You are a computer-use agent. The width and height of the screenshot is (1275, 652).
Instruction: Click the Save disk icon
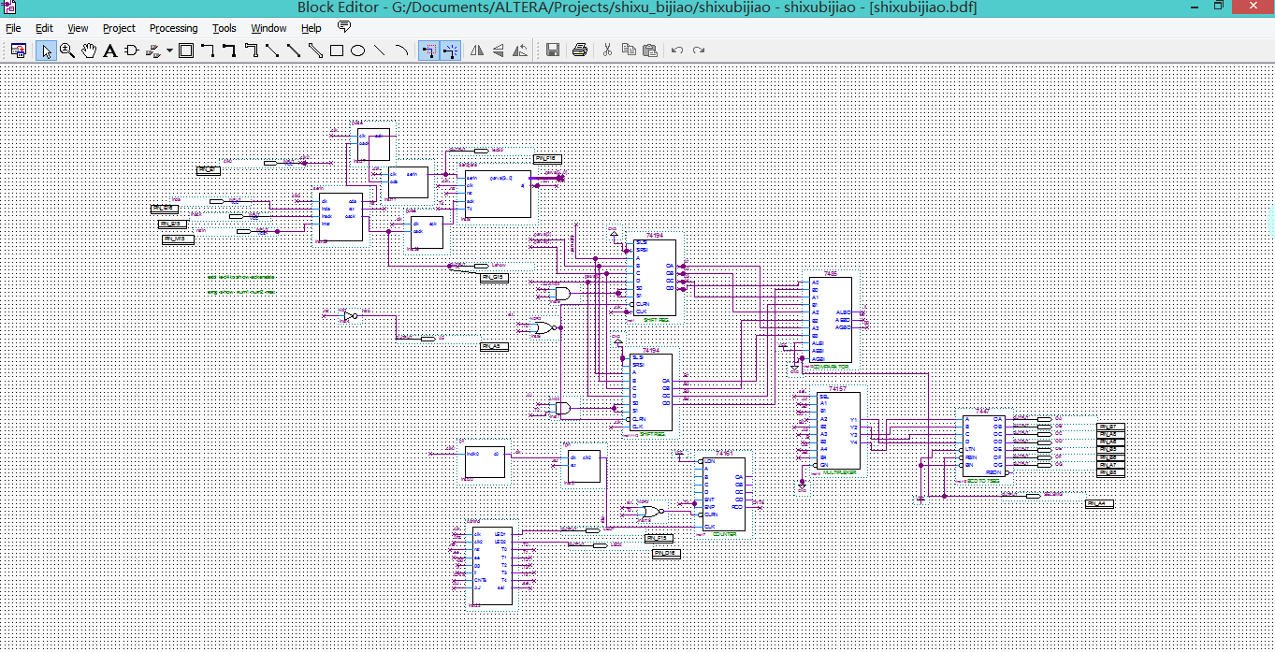[553, 51]
